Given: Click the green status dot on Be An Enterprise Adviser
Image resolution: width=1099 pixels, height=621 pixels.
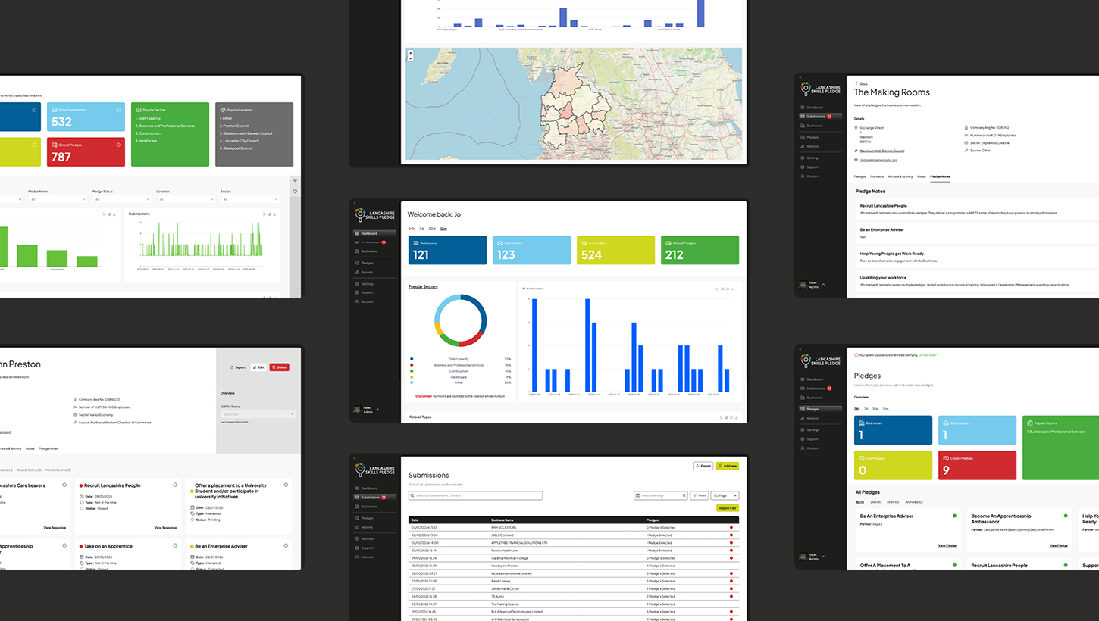Looking at the screenshot, I should [953, 516].
